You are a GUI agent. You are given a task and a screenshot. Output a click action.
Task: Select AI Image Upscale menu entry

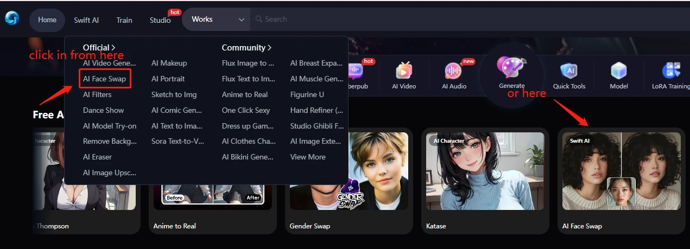click(x=110, y=173)
